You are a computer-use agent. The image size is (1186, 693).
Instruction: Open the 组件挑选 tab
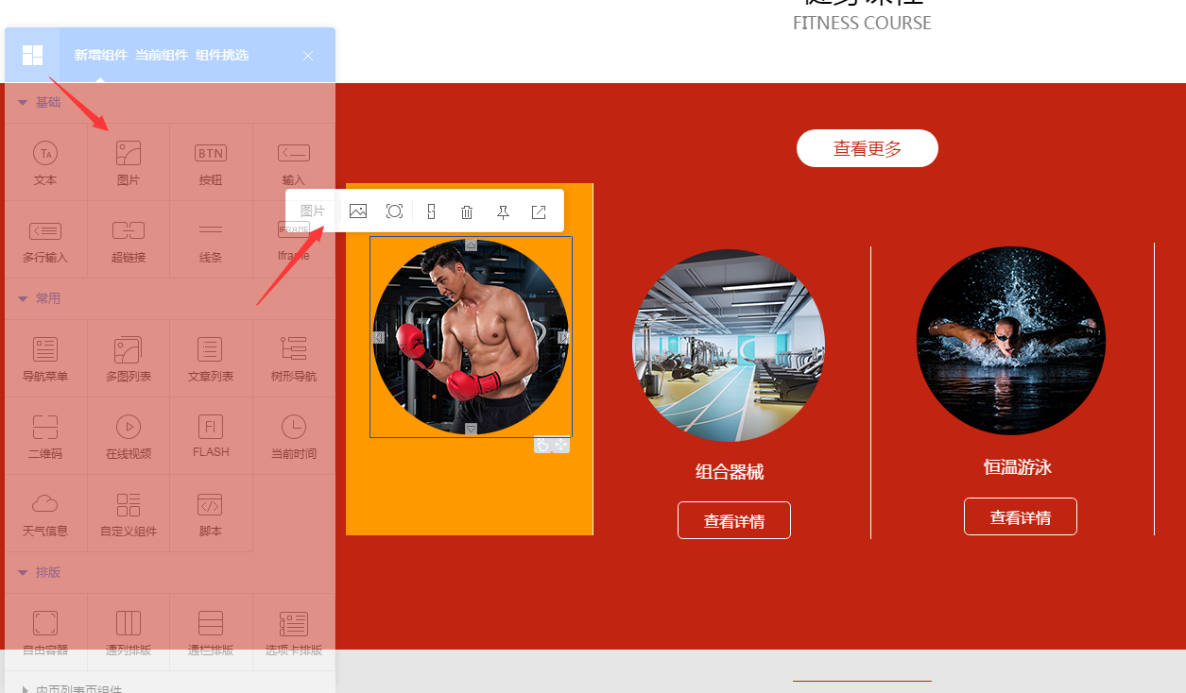coord(222,56)
